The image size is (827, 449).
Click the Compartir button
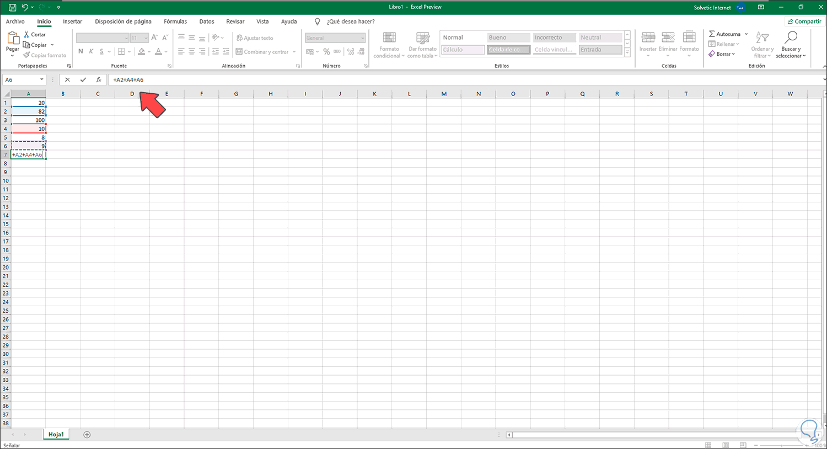[x=804, y=22]
